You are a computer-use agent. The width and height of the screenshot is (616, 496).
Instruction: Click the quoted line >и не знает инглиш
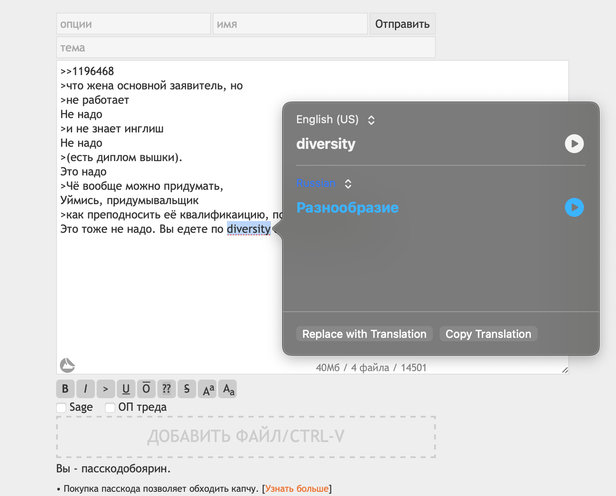tap(112, 129)
